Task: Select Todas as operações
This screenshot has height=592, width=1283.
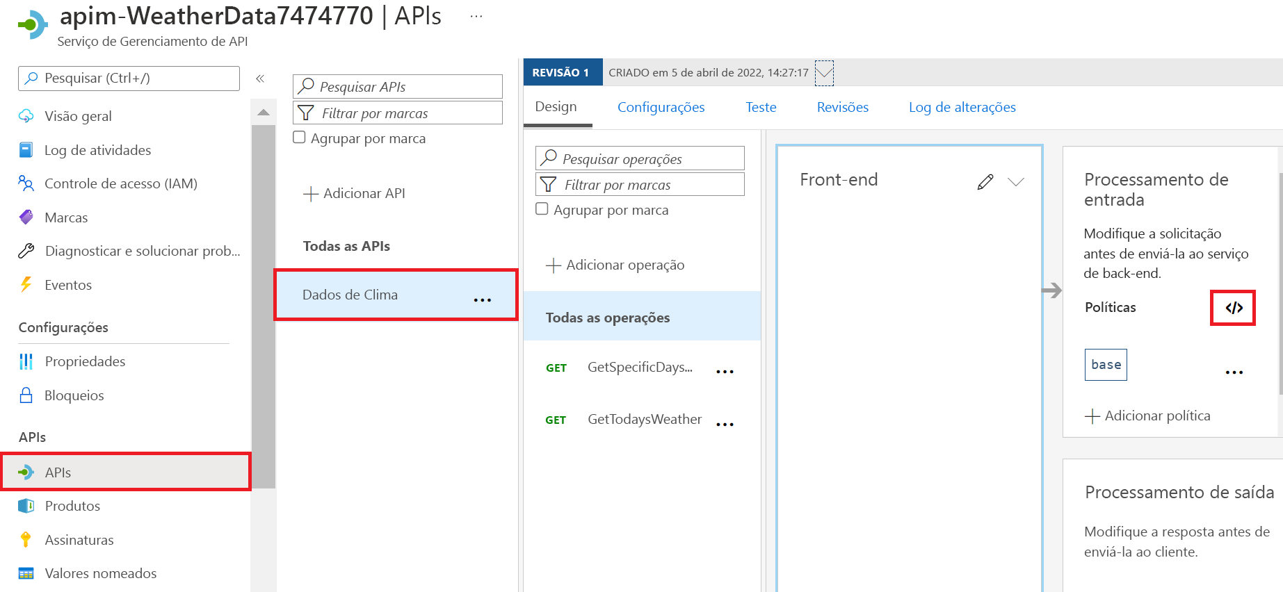Action: pyautogui.click(x=642, y=317)
